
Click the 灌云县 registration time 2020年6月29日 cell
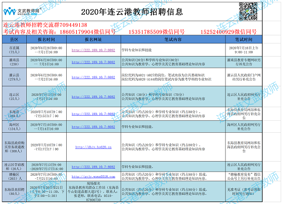coord(46,77)
